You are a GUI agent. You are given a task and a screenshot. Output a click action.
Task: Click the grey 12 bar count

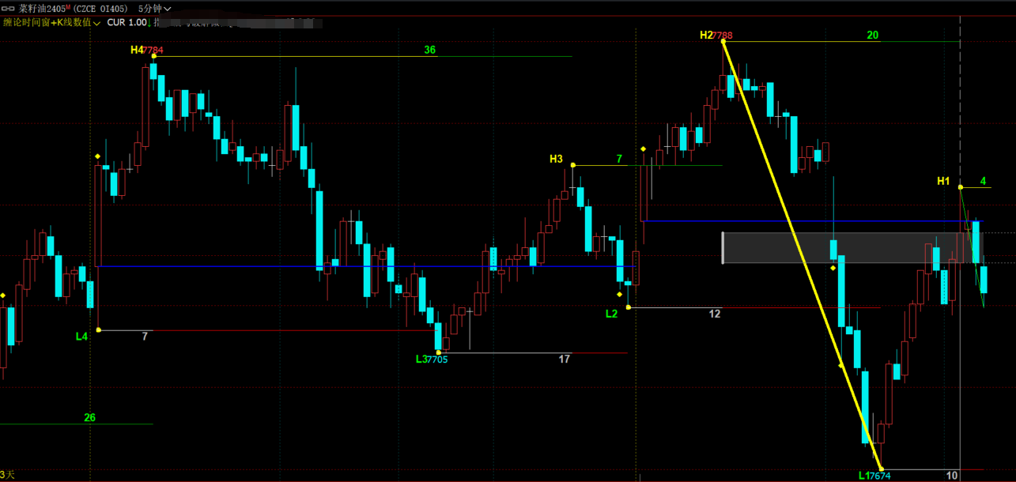(x=714, y=314)
